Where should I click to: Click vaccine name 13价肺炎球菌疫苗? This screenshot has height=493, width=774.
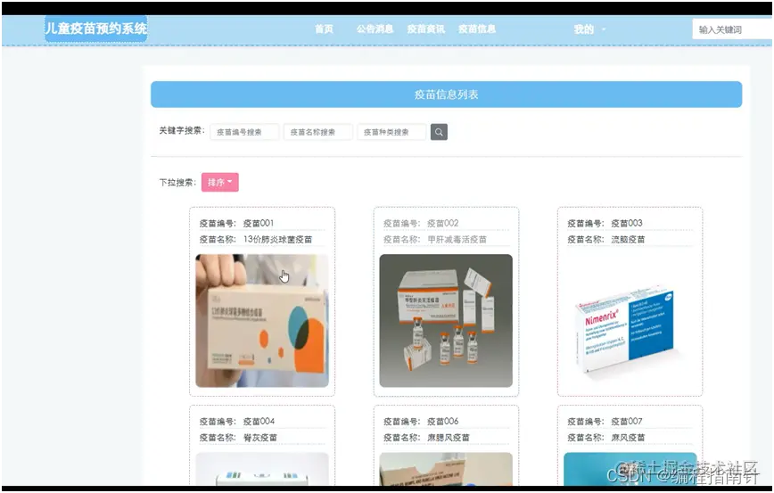click(x=277, y=239)
